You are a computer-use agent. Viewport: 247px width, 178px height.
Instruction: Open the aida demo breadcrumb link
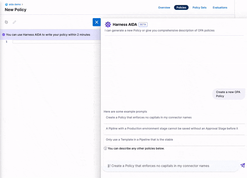(15, 5)
